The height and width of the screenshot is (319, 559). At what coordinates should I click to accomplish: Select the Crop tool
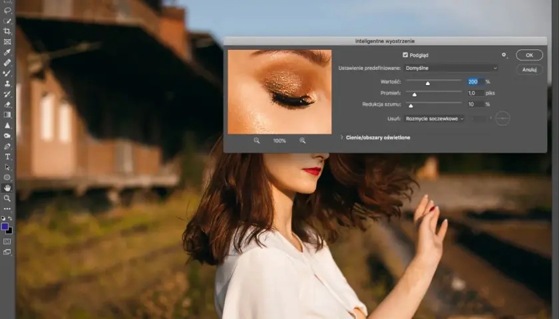click(x=7, y=31)
